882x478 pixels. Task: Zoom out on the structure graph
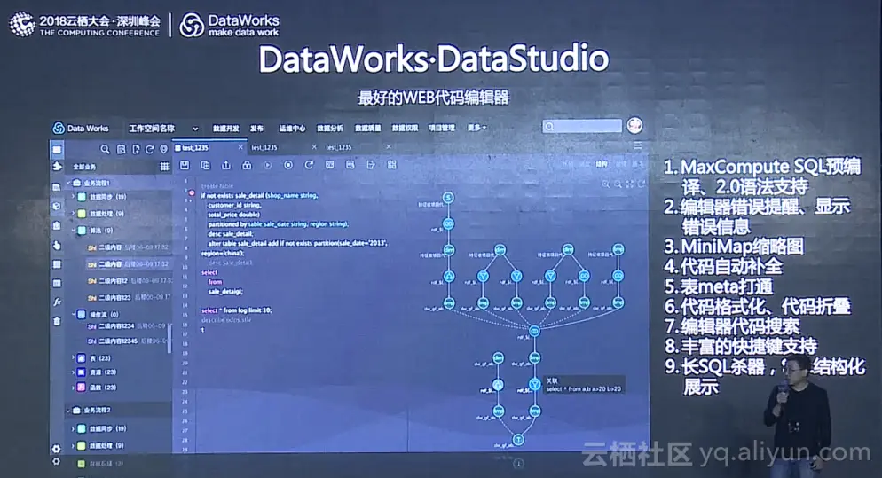tap(618, 184)
